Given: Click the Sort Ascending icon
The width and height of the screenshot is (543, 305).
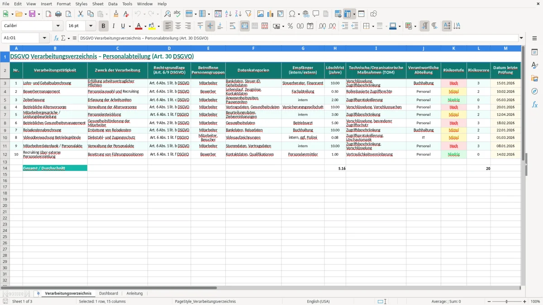Looking at the screenshot, I should (x=229, y=14).
